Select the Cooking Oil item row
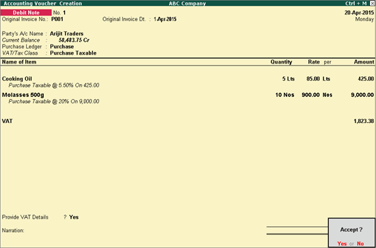Screen dimensions: 376x248 coord(188,79)
